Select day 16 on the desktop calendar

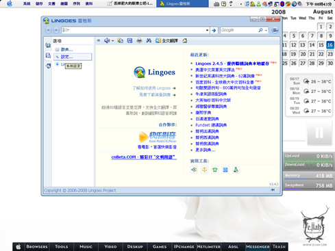coord(330,45)
